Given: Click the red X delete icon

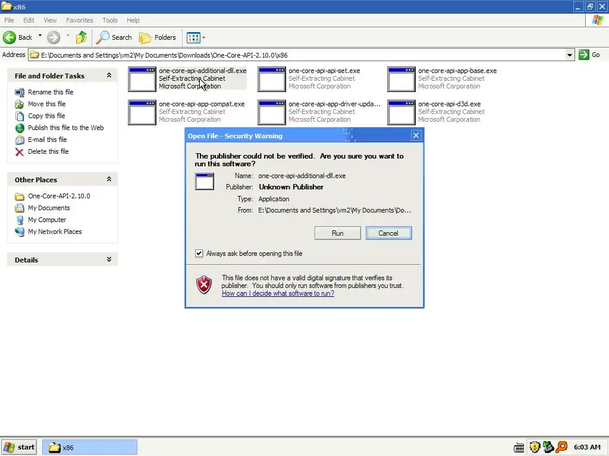Looking at the screenshot, I should [20, 152].
